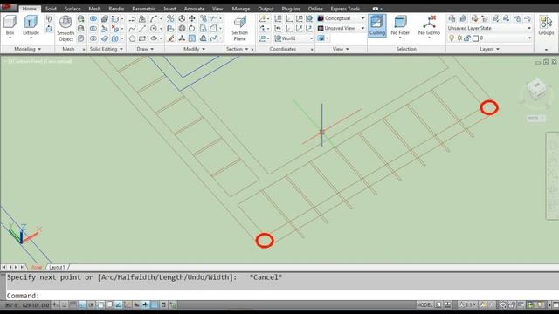Select the Circle draw tool

point(154,28)
